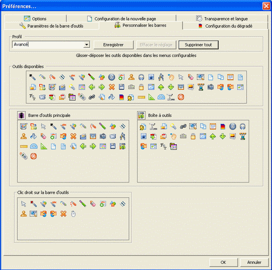Viewport: 272px width, 270px height.
Task: Open the Transparence et langue tab
Action: coord(222,18)
